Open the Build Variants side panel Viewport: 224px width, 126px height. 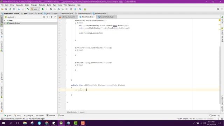click(x=2, y=92)
